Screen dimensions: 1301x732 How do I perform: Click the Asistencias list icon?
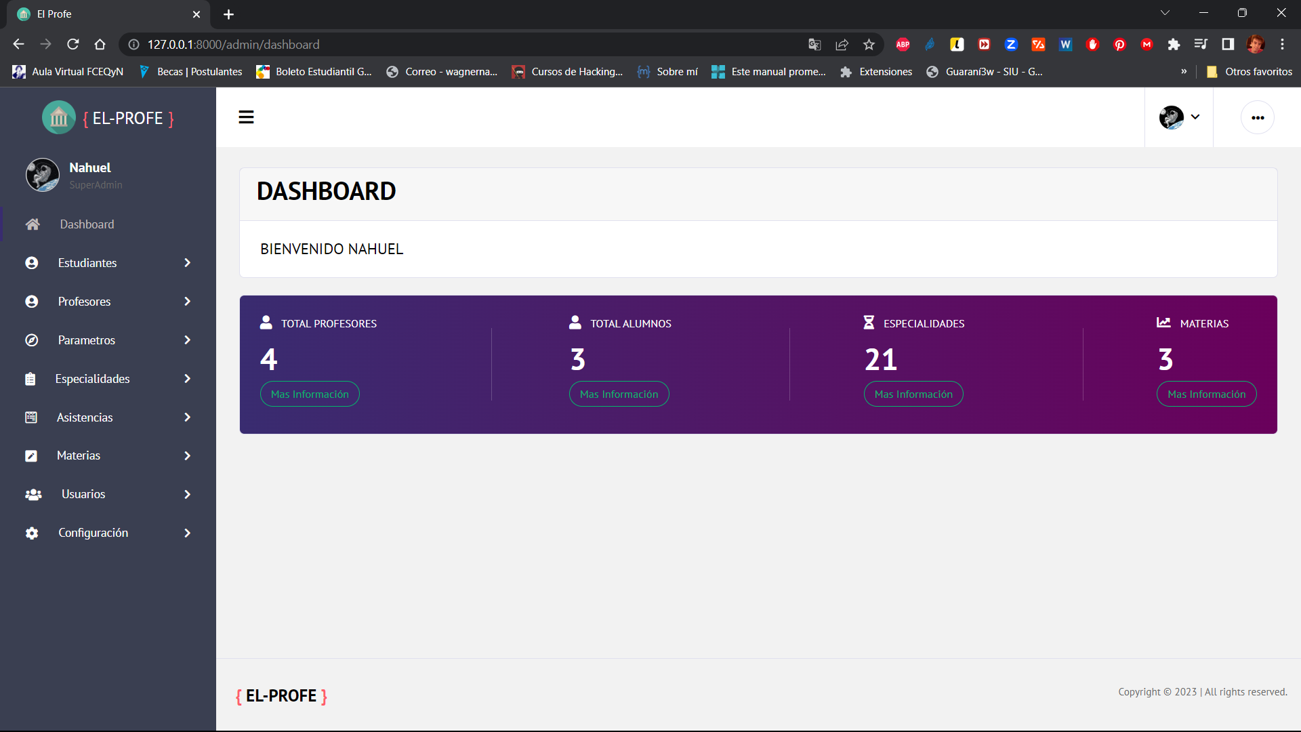coord(31,418)
